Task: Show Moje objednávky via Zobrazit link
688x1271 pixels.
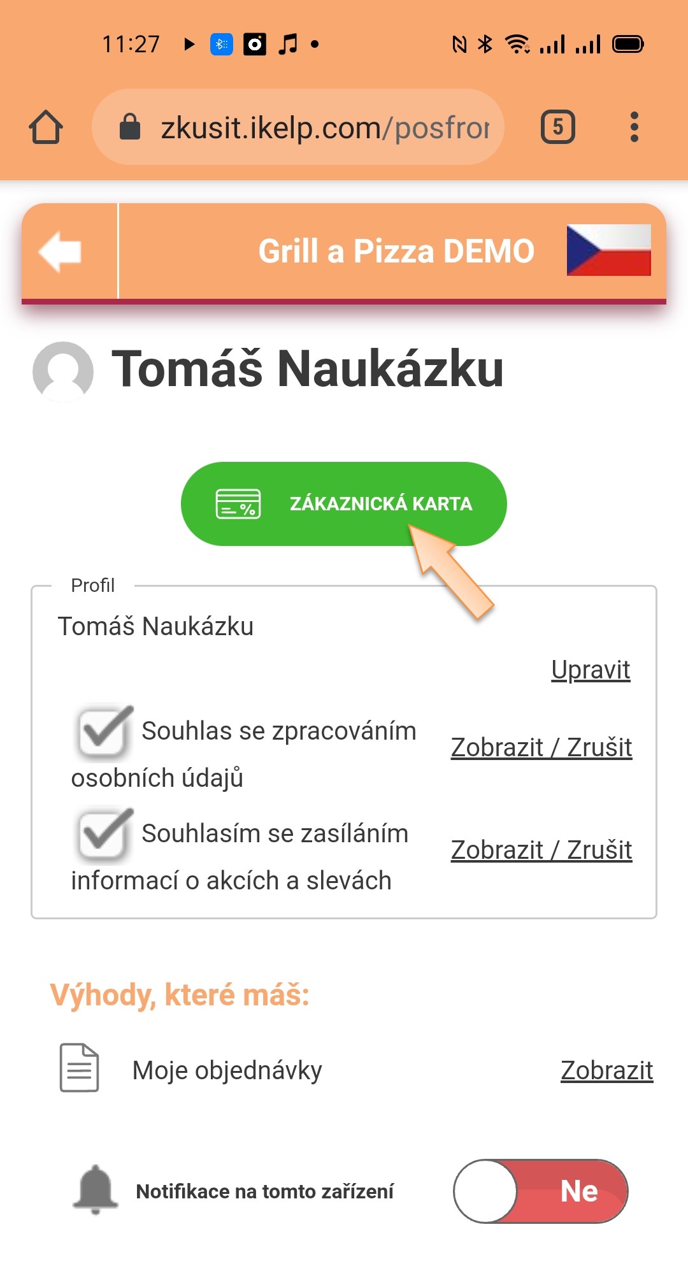Action: (x=606, y=1070)
